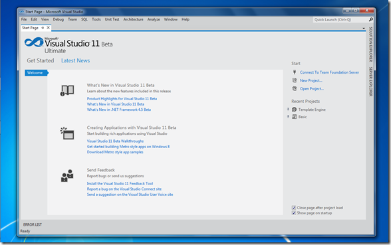This screenshot has width=391, height=245.
Task: Click the pin arrow beside Template Engine
Action: pos(289,110)
